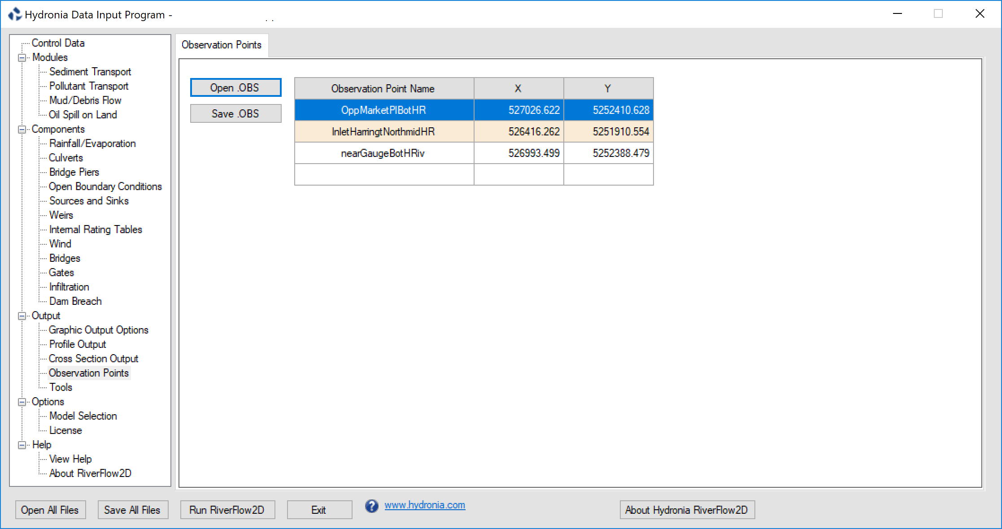Select About RiverFlow2D tree item

90,473
